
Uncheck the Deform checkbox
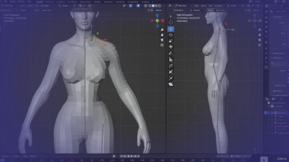(x=275, y=91)
